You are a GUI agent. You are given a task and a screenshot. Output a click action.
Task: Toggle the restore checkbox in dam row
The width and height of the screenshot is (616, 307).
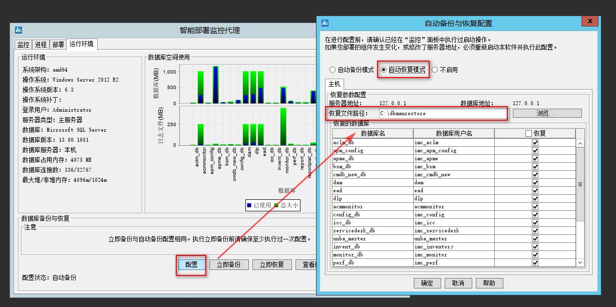click(x=535, y=183)
